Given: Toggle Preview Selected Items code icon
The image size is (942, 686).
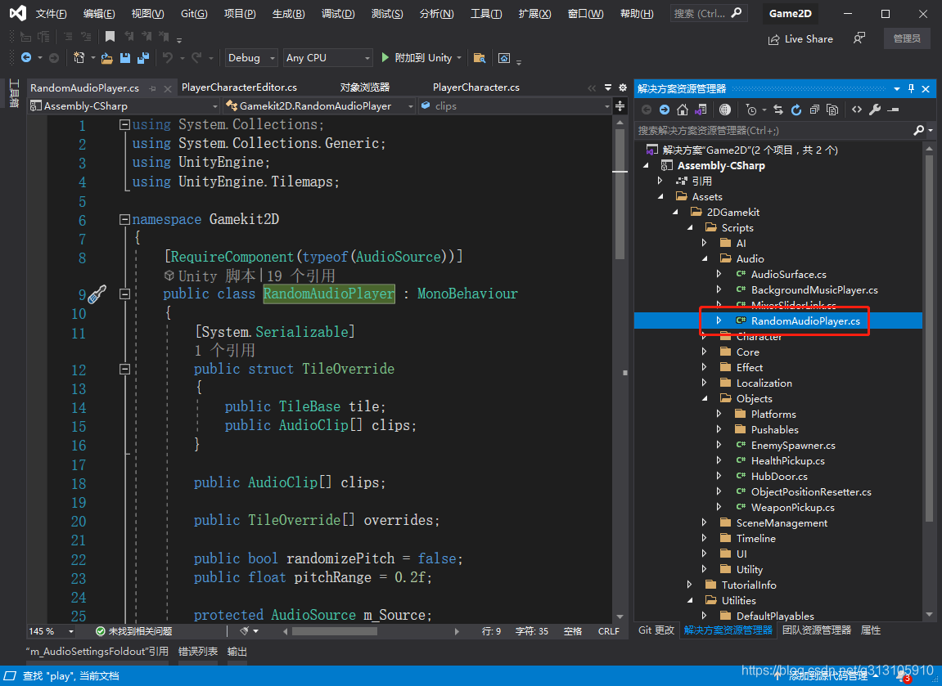Looking at the screenshot, I should [x=857, y=110].
